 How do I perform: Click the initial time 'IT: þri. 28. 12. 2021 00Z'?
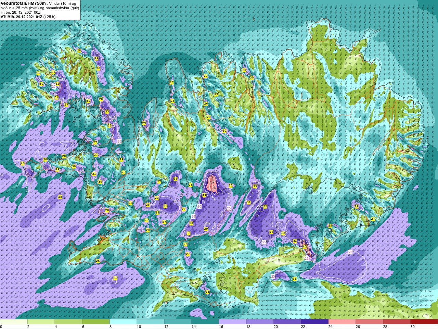point(21,12)
